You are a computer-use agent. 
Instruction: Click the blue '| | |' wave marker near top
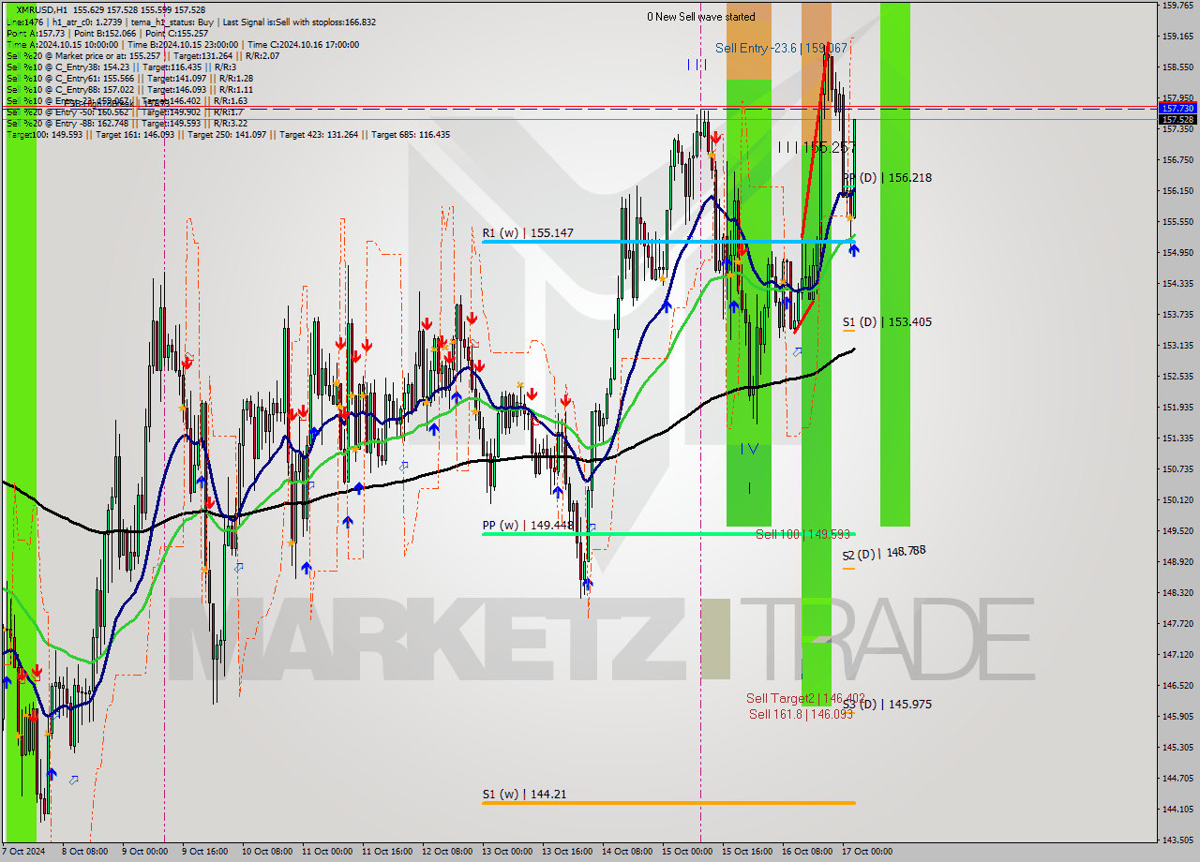697,64
